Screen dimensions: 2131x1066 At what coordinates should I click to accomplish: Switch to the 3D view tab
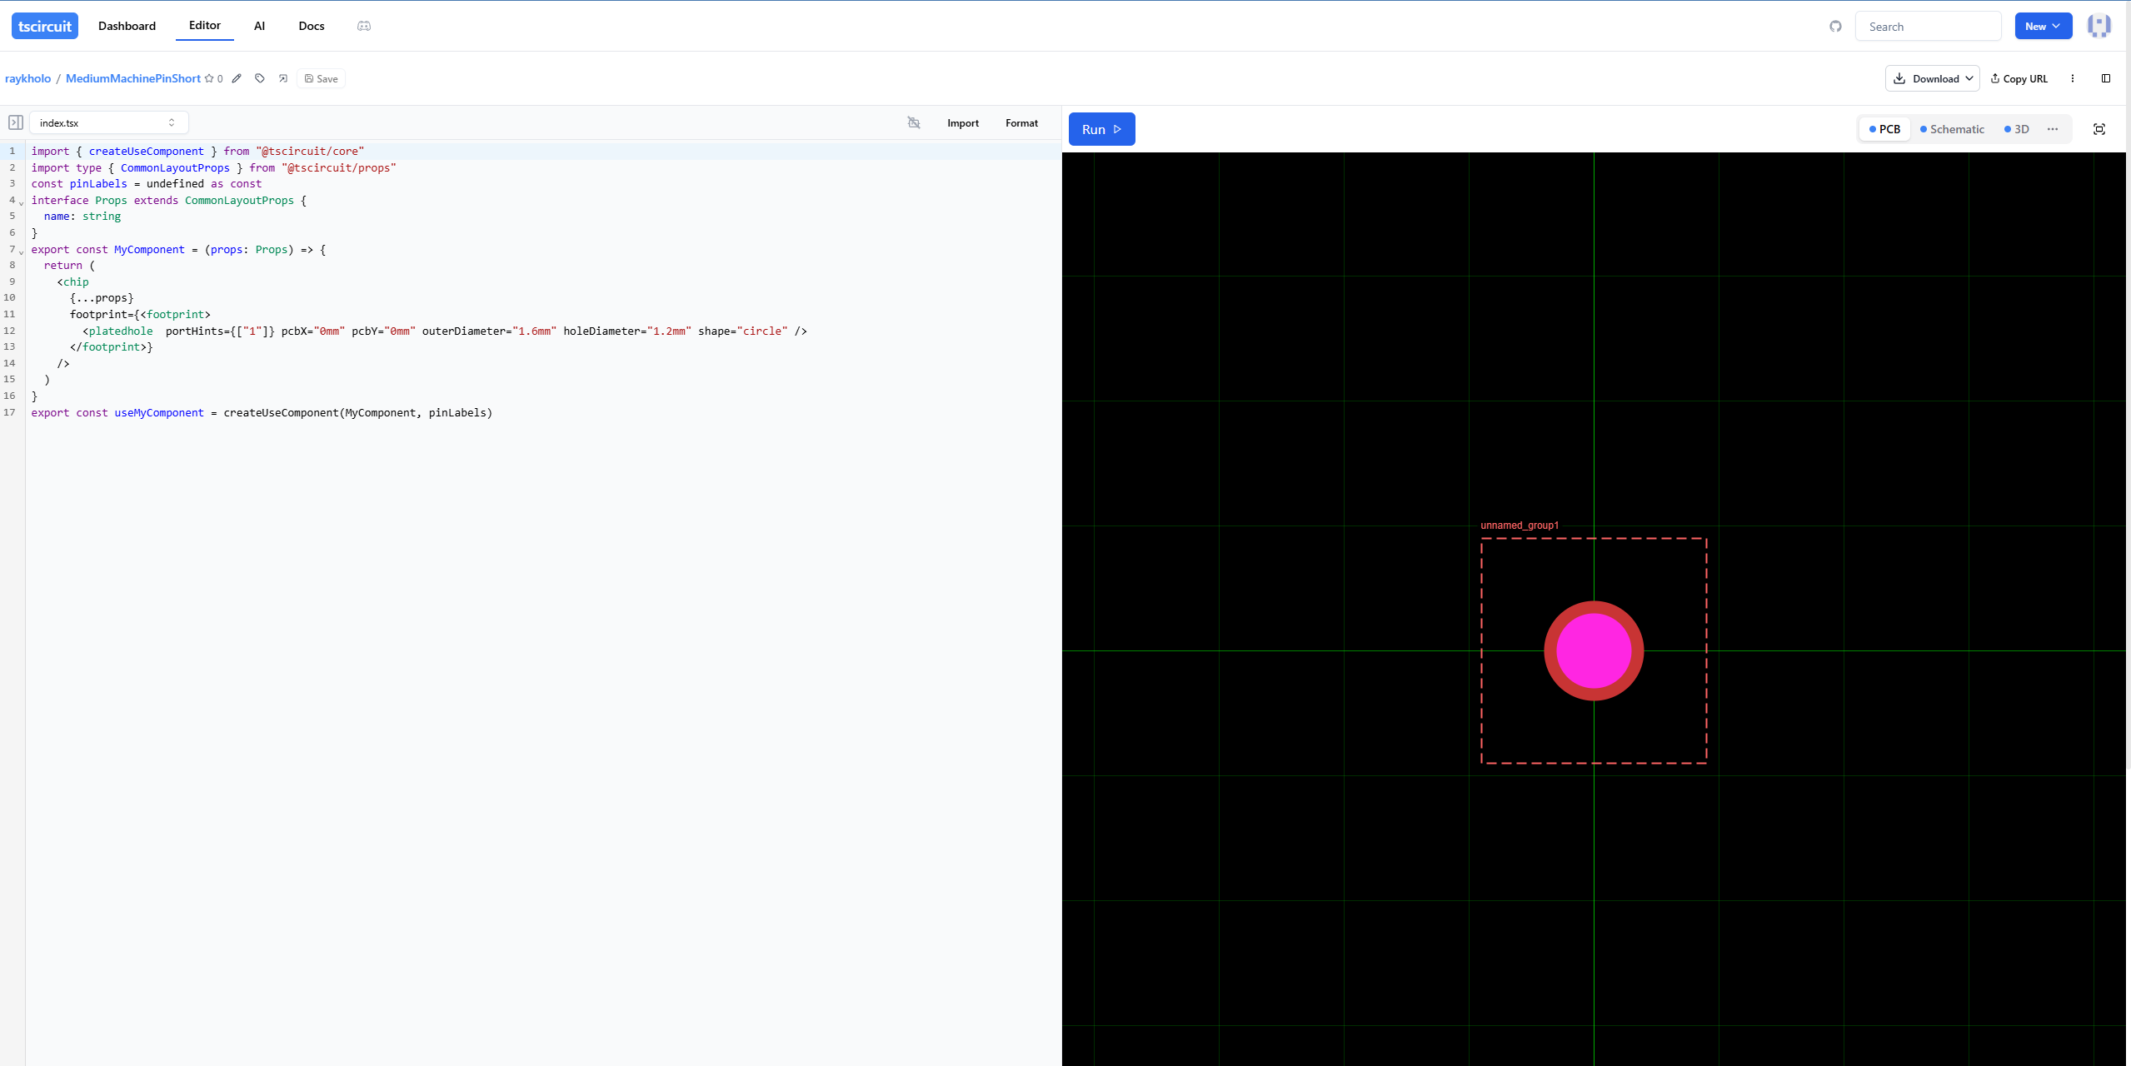pos(2017,129)
